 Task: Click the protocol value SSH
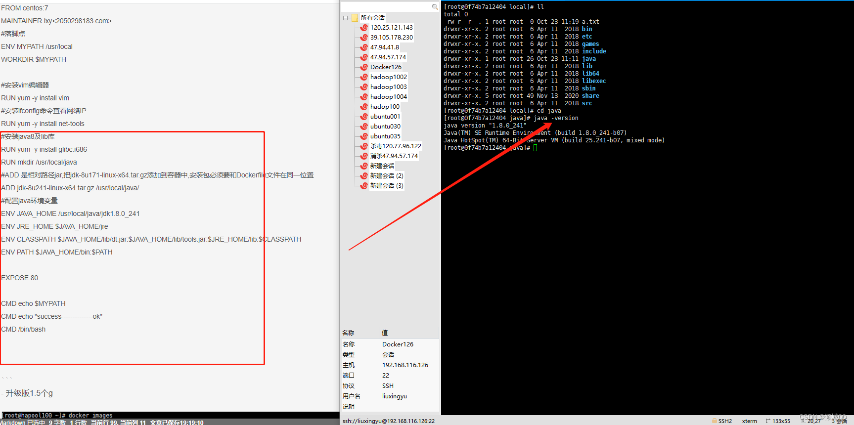388,386
